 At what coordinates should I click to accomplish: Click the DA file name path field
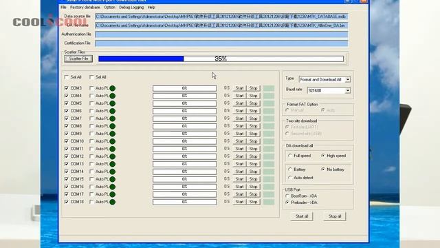221,25
